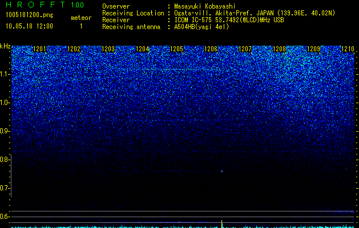Click the 1206 time marker
Viewport: 359px width, 228px height.
[211, 49]
